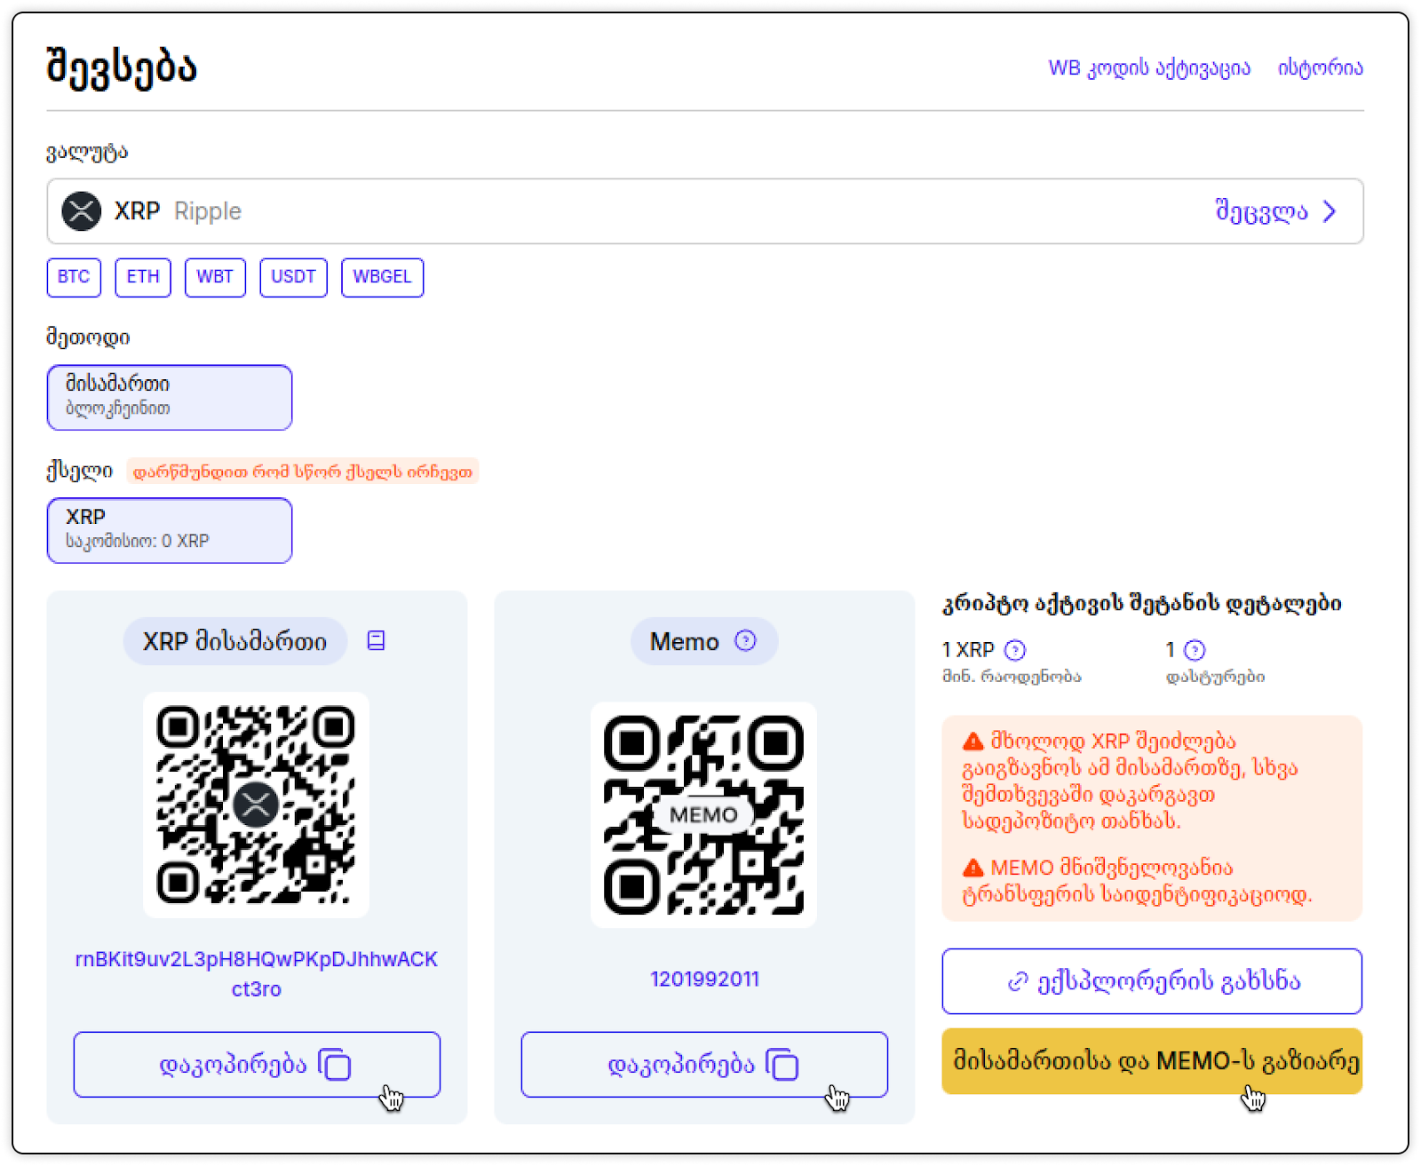This screenshot has width=1421, height=1166.
Task: Open the ისტორია history link
Action: coord(1320,68)
